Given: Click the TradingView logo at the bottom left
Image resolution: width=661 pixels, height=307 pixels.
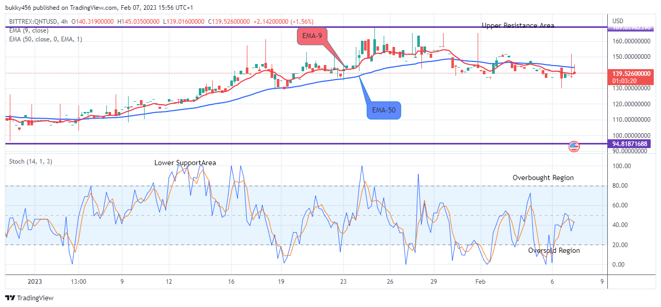Looking at the screenshot, I should (x=29, y=298).
